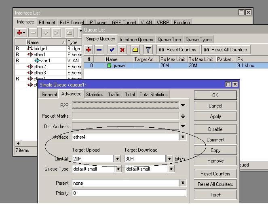Switch to the Statistics tab
Screen dimensions: 268x211
(x=95, y=95)
